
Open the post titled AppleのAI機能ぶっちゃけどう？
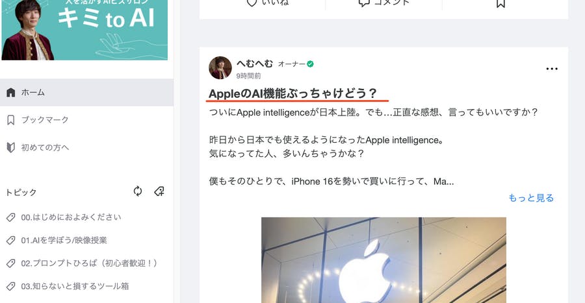292,93
